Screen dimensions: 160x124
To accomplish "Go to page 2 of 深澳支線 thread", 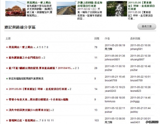I will (x=53, y=110).
